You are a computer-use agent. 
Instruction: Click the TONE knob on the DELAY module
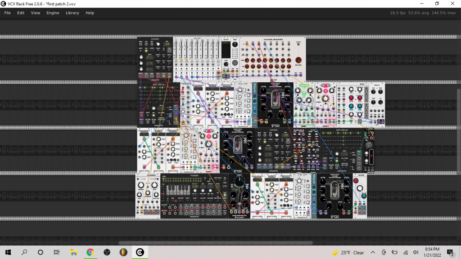(373, 102)
